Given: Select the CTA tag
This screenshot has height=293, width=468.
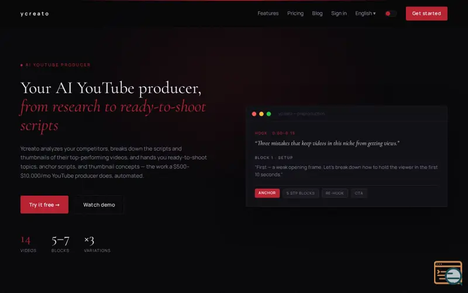Looking at the screenshot, I should (x=359, y=193).
